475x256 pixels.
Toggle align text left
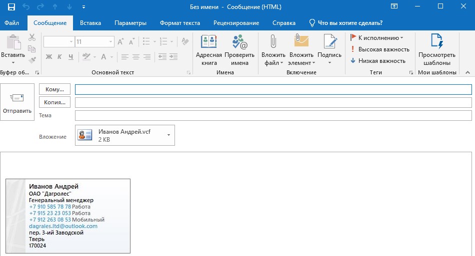pos(124,56)
